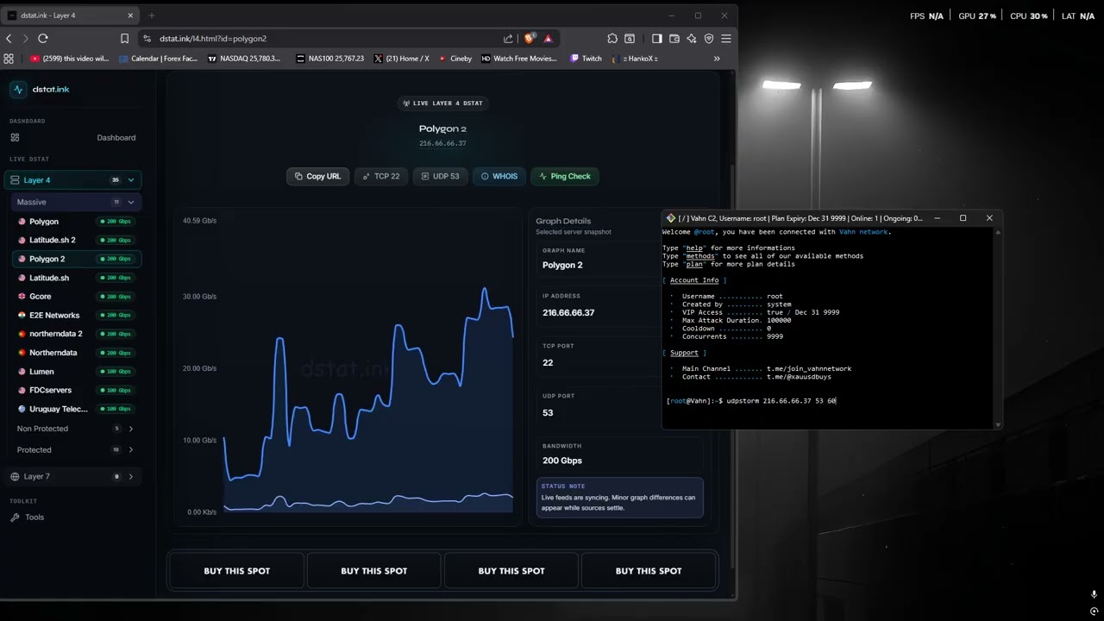Viewport: 1104px width, 621px height.
Task: Click the Vahn C2 window title icon
Action: pos(671,218)
